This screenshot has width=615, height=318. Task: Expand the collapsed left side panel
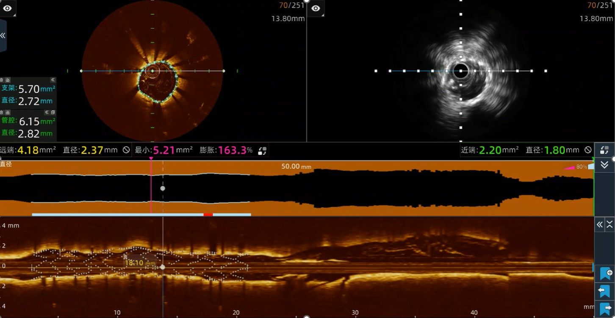(3, 36)
